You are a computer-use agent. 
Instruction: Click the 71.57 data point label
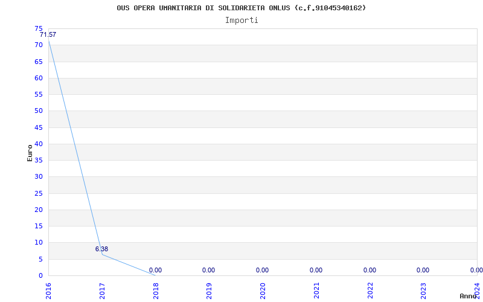click(x=48, y=34)
